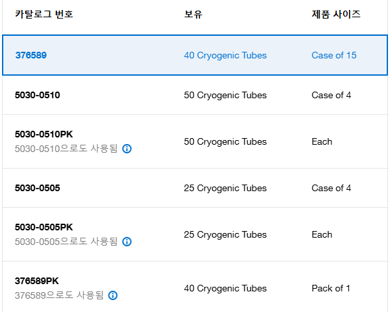Screen dimensions: 392x312
Task: Click Each size for 5030-0510PK
Action: point(322,141)
